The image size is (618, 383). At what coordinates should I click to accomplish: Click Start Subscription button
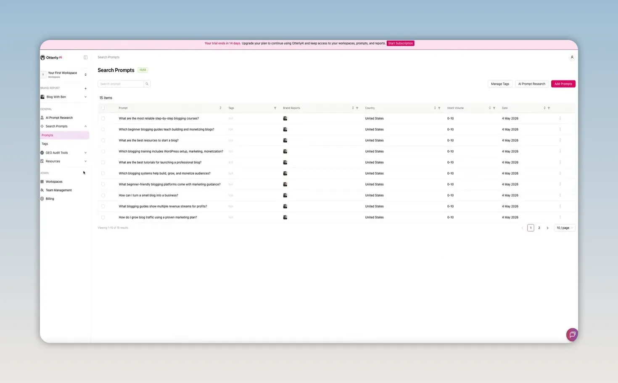pyautogui.click(x=400, y=43)
